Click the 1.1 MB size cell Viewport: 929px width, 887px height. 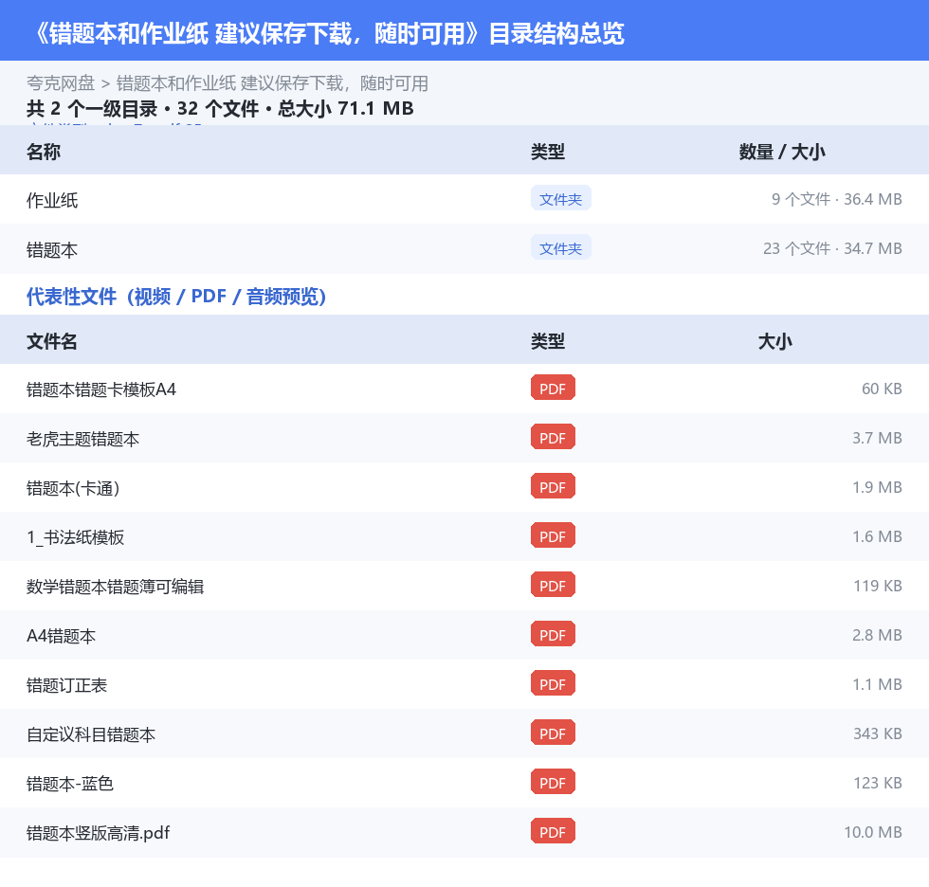click(x=877, y=683)
